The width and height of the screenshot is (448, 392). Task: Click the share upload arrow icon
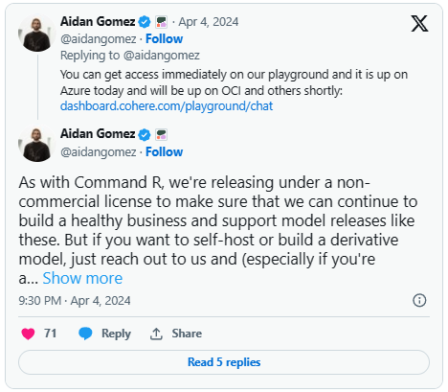click(156, 334)
